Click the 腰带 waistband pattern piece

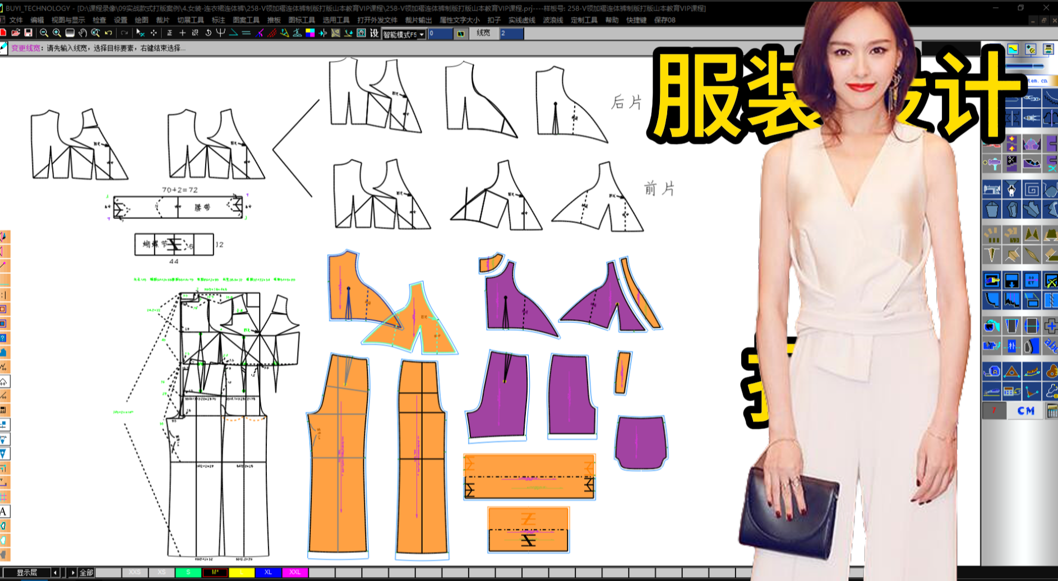coord(178,207)
